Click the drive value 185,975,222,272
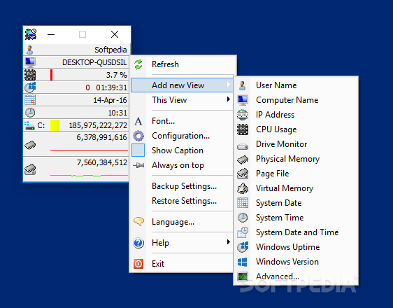This screenshot has width=393, height=308. (x=98, y=125)
